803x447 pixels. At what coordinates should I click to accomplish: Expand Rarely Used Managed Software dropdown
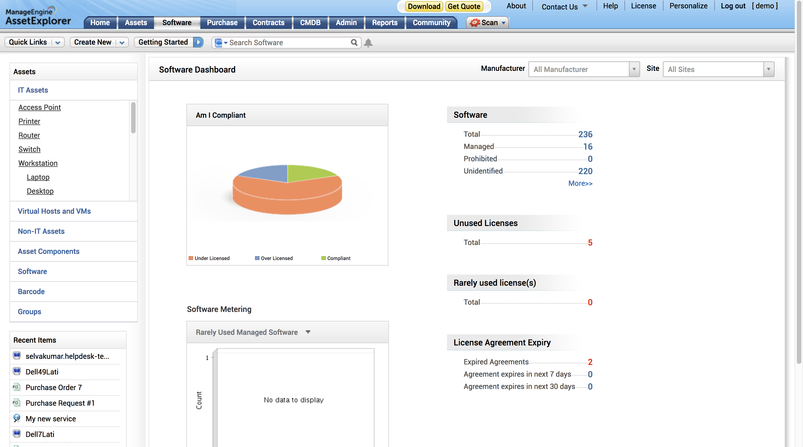(308, 332)
